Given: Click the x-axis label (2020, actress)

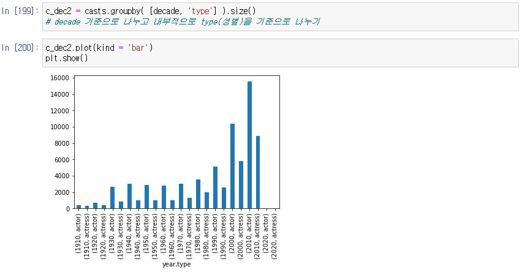Looking at the screenshot, I should point(274,236).
